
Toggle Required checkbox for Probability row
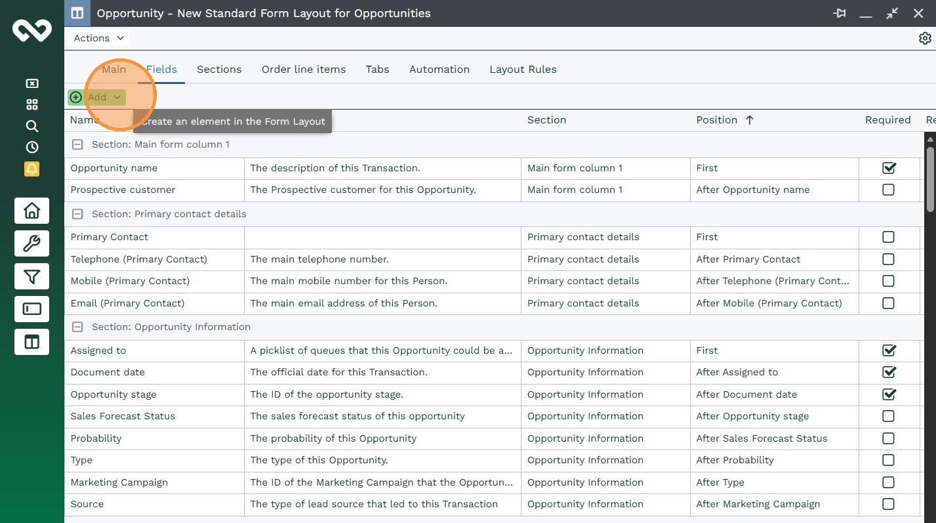(x=888, y=438)
